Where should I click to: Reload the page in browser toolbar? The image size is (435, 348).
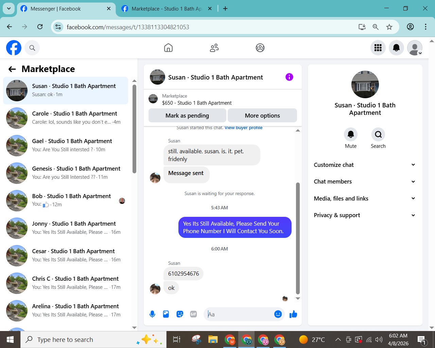40,27
